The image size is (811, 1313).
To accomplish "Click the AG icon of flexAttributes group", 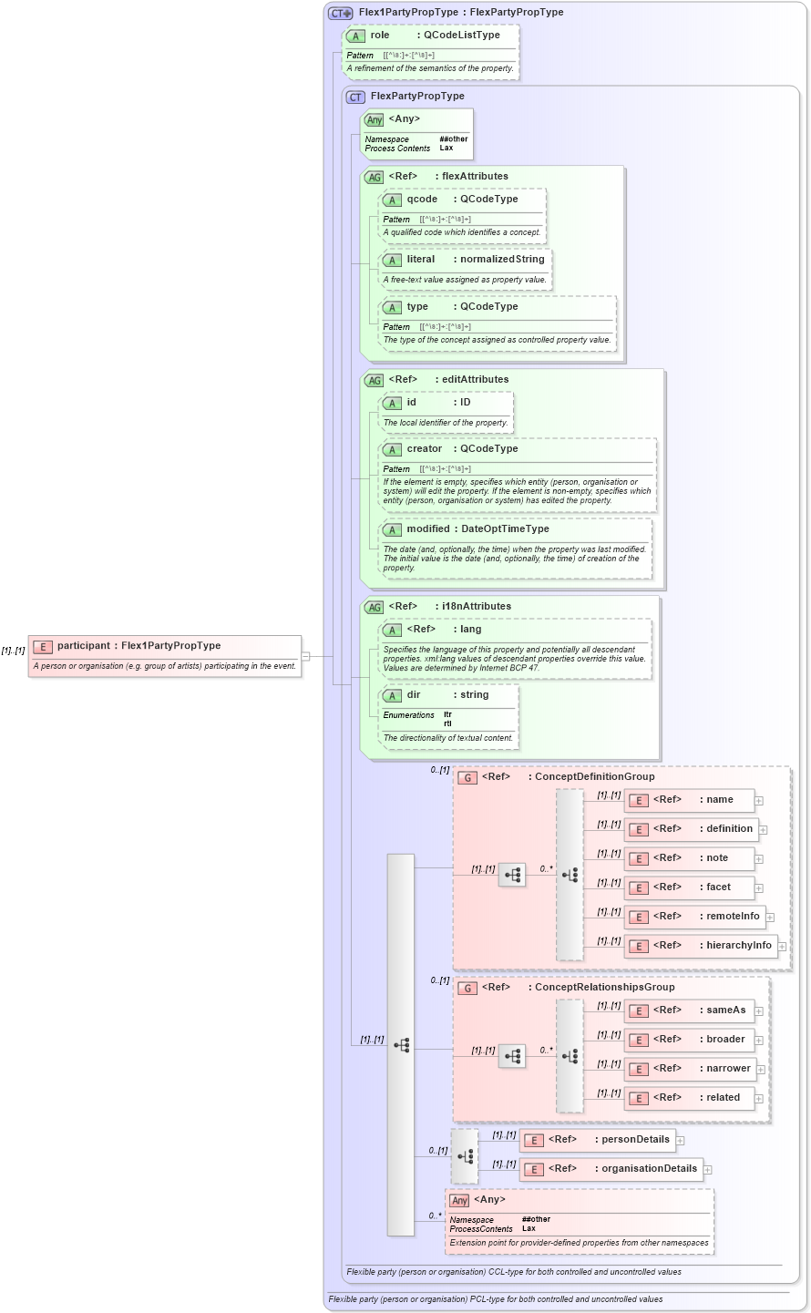I will pos(375,178).
